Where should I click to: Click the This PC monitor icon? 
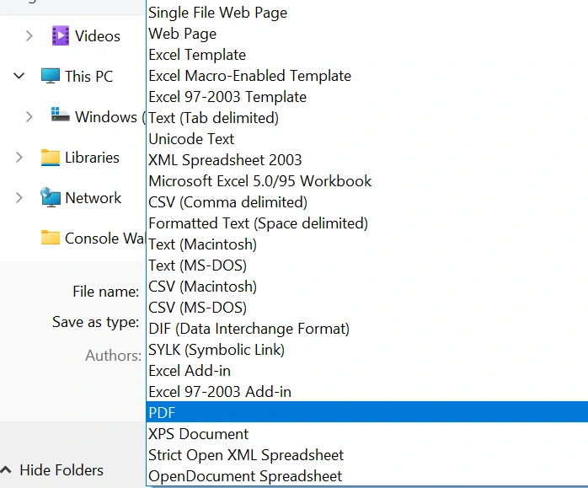click(x=51, y=76)
